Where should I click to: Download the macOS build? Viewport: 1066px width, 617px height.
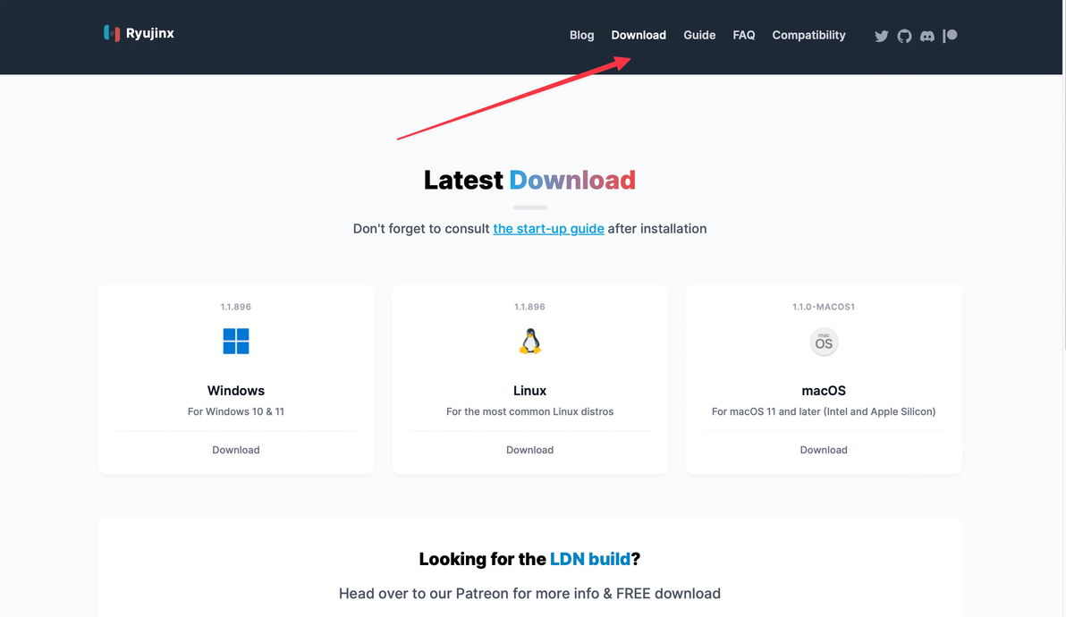824,450
